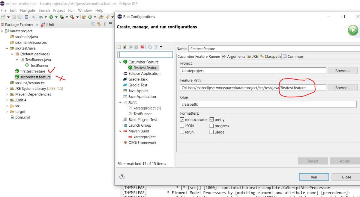Collapse All in run configurations tree
Image resolution: width=360 pixels, height=197 pixels.
150,47
